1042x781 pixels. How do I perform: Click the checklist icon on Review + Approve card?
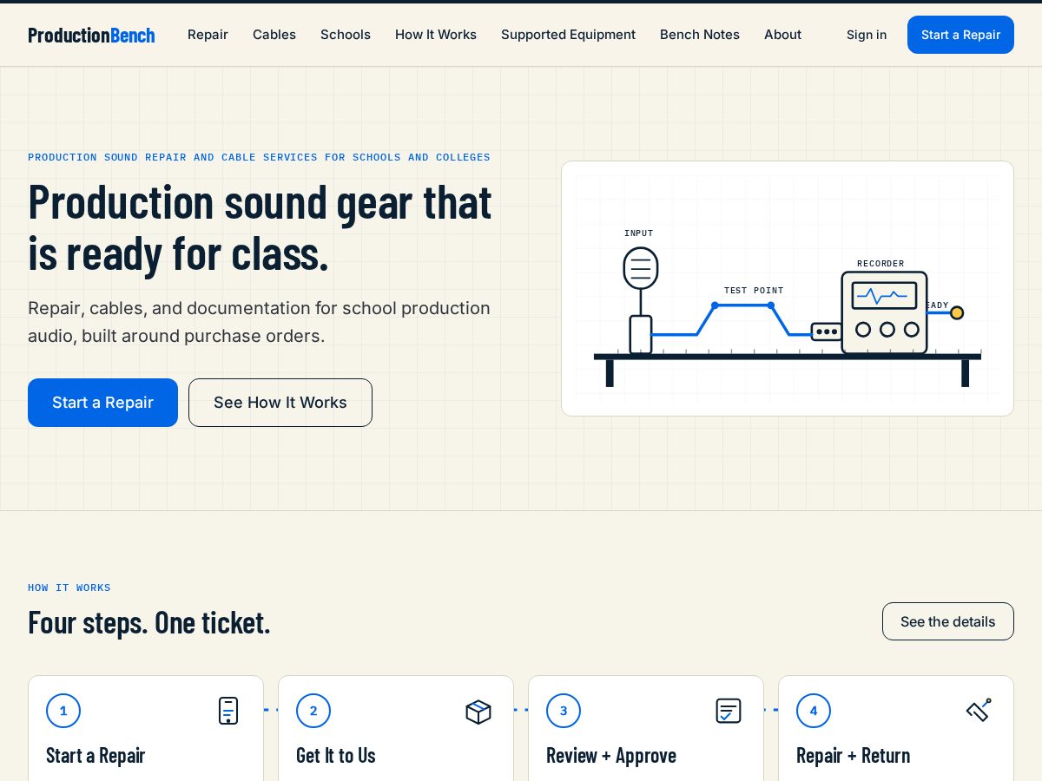click(729, 711)
